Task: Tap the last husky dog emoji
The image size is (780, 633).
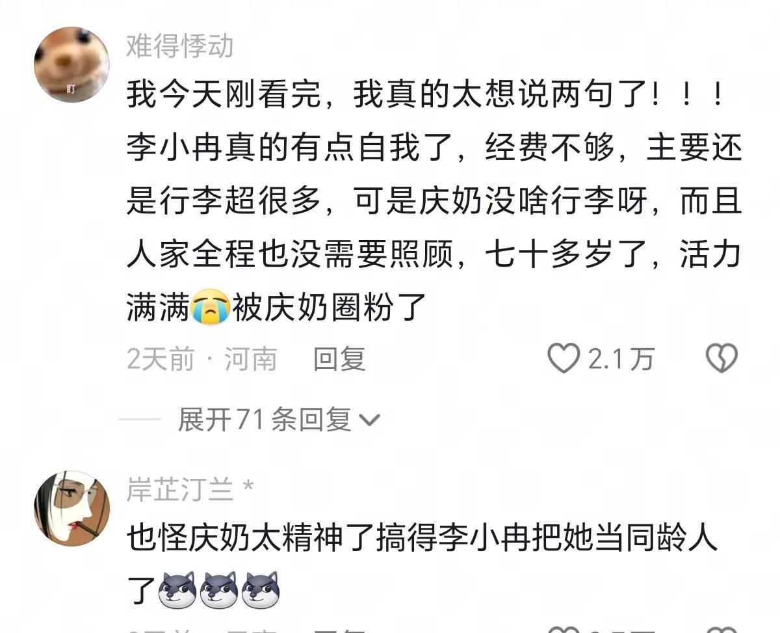Action: coord(261,590)
